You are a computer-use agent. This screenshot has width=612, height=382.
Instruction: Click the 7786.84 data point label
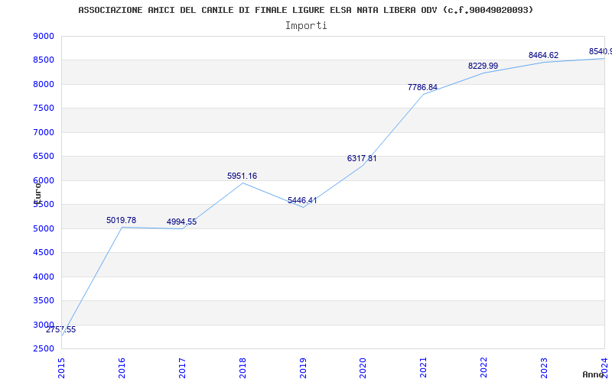click(422, 87)
